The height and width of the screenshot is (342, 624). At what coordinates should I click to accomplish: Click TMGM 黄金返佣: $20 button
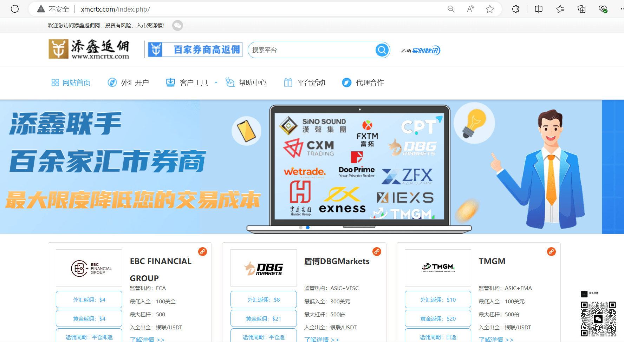point(438,318)
